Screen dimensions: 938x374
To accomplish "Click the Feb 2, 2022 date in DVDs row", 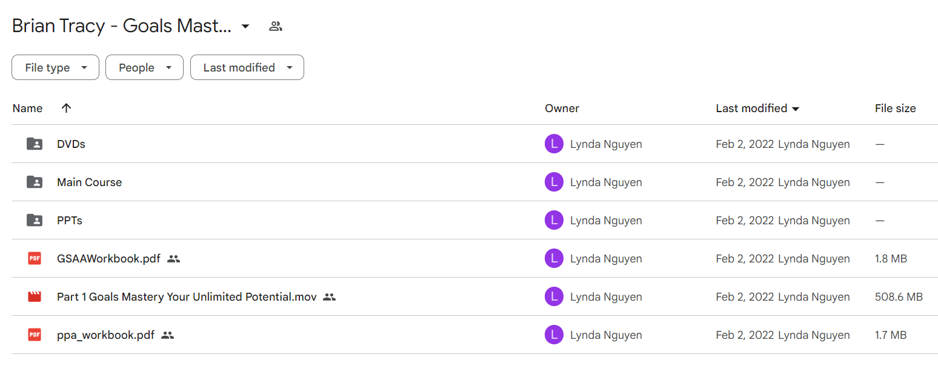I will (x=745, y=144).
